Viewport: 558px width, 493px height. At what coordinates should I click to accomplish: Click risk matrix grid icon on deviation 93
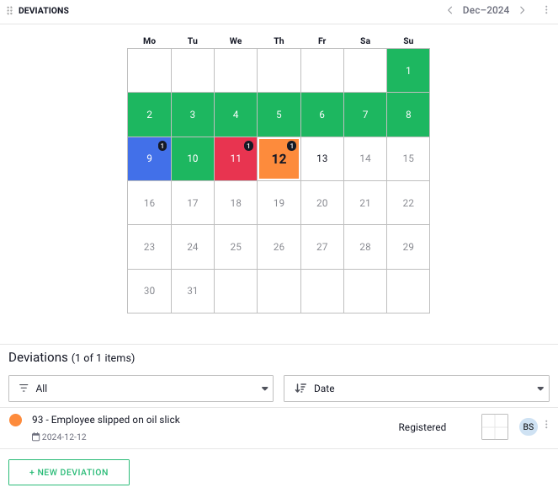click(x=495, y=427)
